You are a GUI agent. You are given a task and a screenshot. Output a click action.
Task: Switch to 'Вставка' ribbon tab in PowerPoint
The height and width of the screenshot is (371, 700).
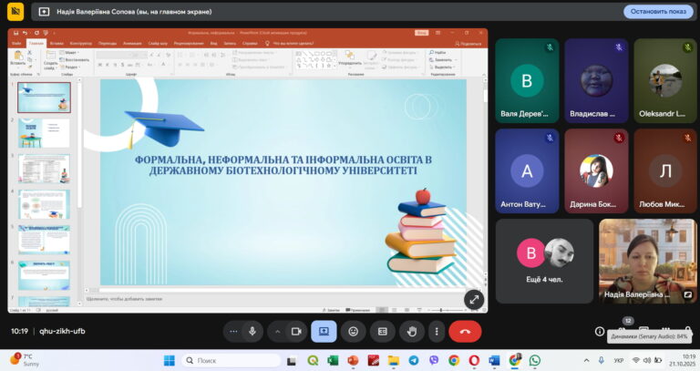point(57,43)
